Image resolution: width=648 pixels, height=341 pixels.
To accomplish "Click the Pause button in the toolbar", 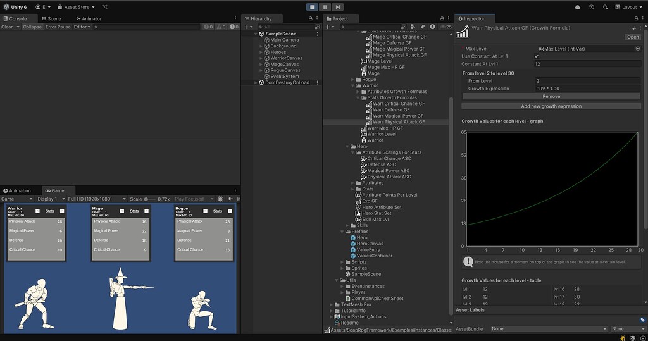I will point(325,7).
